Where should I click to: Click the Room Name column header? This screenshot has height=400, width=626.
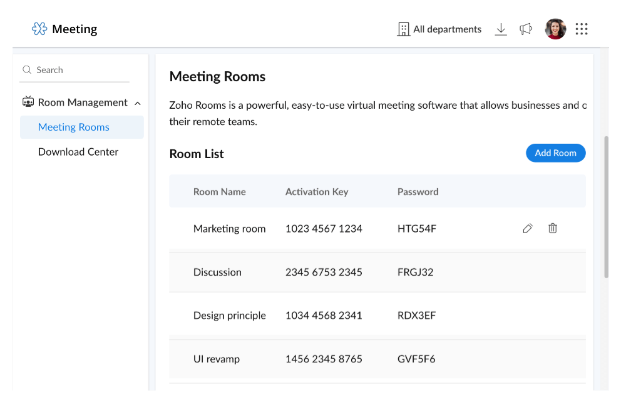click(219, 192)
